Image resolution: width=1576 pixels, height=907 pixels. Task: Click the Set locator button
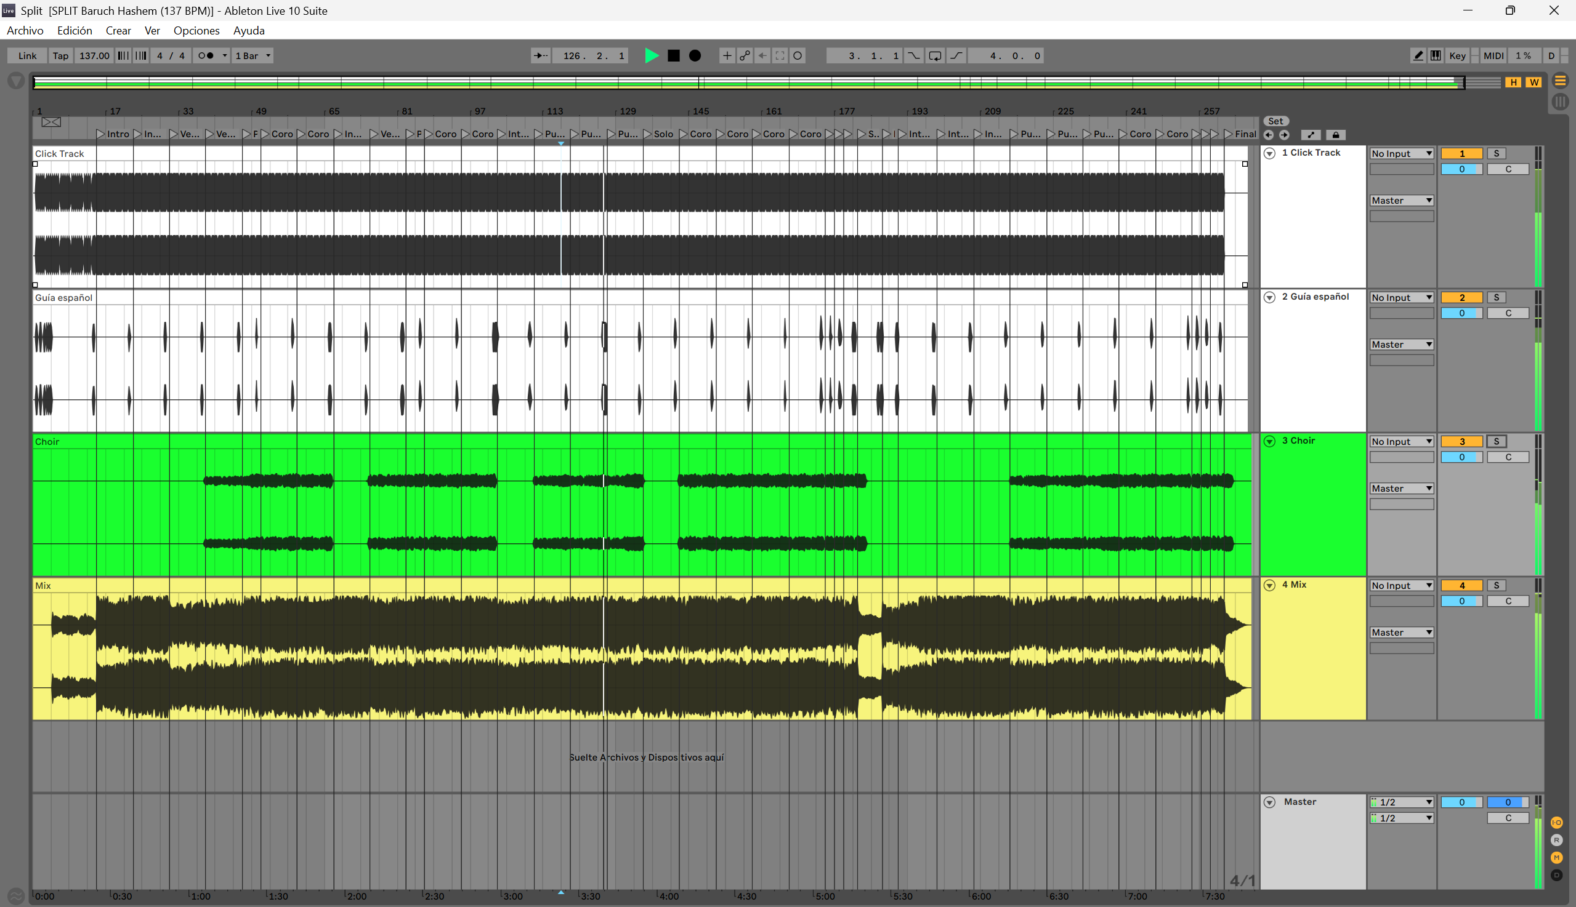click(x=1275, y=121)
